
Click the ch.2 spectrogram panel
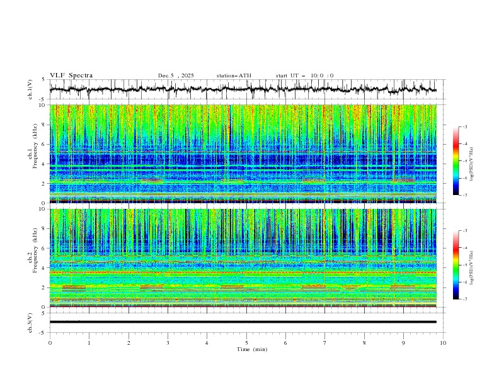[x=243, y=258]
